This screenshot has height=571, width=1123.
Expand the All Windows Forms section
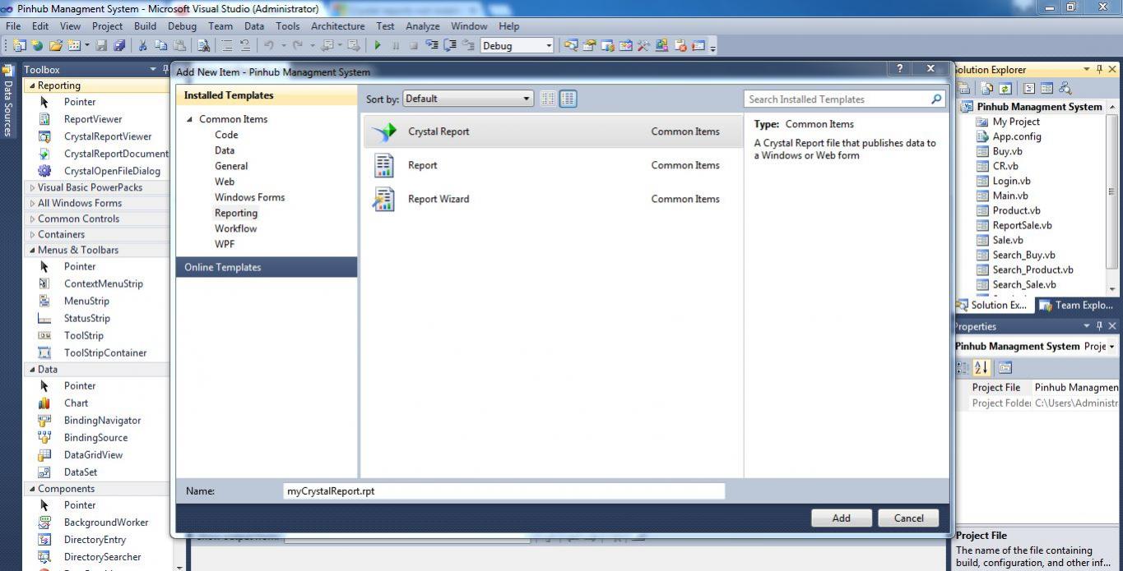pyautogui.click(x=32, y=203)
